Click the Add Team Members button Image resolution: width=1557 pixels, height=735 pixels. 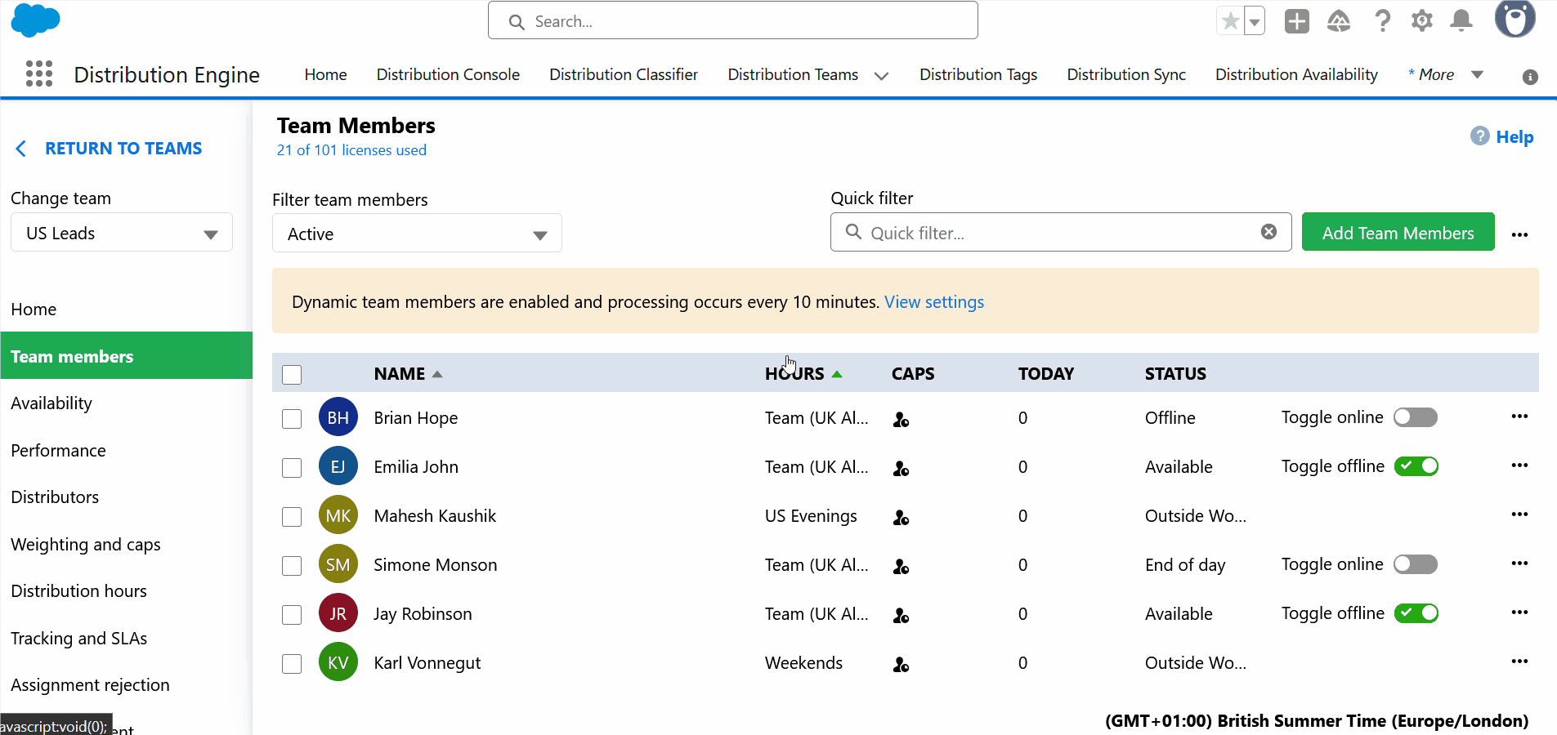tap(1398, 233)
